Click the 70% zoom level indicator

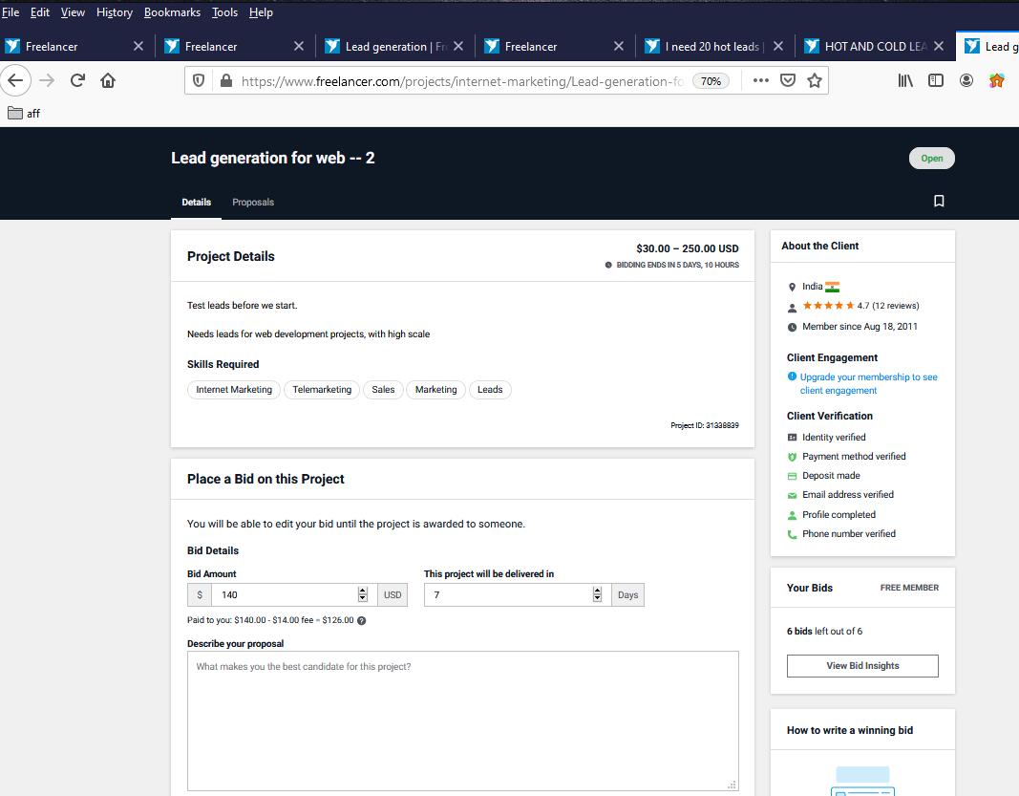pyautogui.click(x=711, y=81)
